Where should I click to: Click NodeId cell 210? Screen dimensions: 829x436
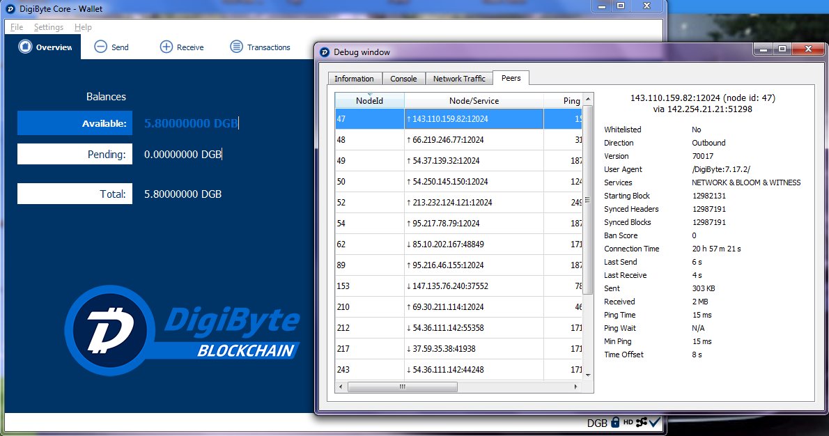[x=369, y=306]
